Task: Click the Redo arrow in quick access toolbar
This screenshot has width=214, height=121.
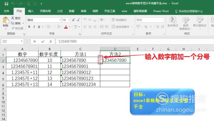Action: tap(21, 4)
